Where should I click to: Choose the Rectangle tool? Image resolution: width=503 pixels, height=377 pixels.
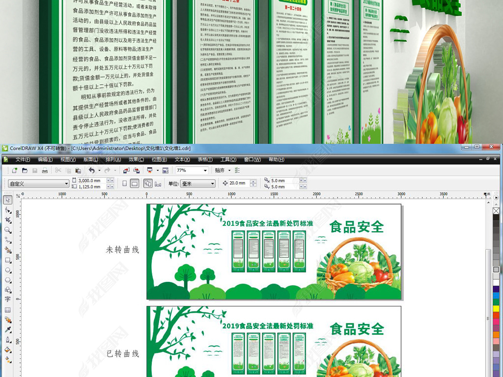pyautogui.click(x=7, y=260)
